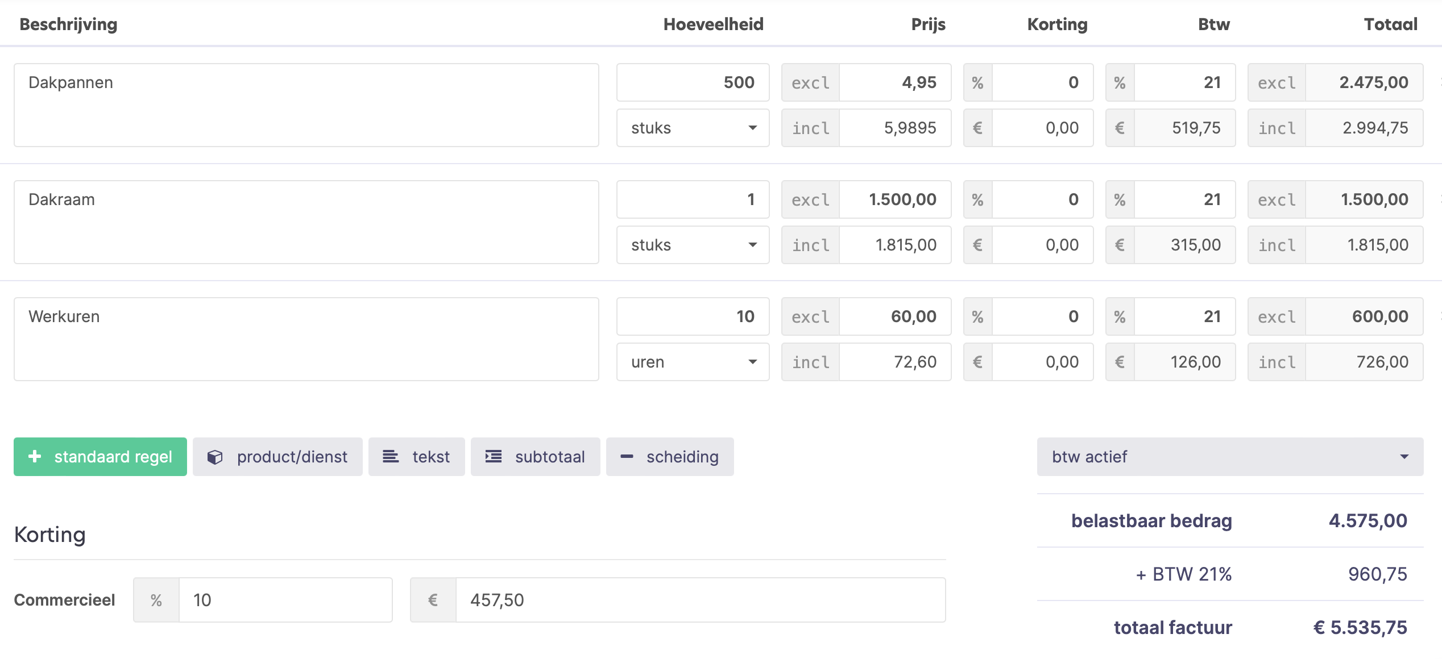
Task: Edit Dakpannen discount percentage field
Action: (x=1043, y=83)
